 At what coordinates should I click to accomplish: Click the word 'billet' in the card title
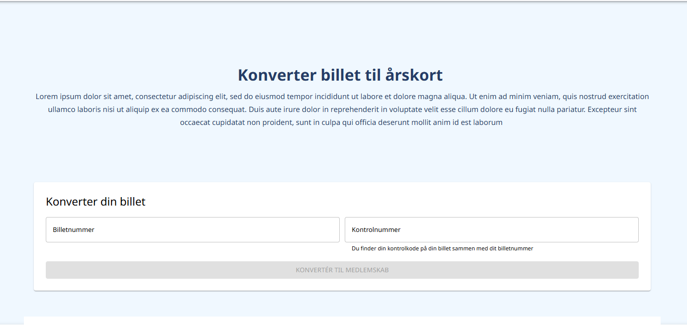click(x=132, y=202)
